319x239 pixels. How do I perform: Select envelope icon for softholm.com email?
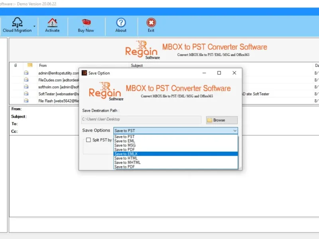(x=26, y=86)
